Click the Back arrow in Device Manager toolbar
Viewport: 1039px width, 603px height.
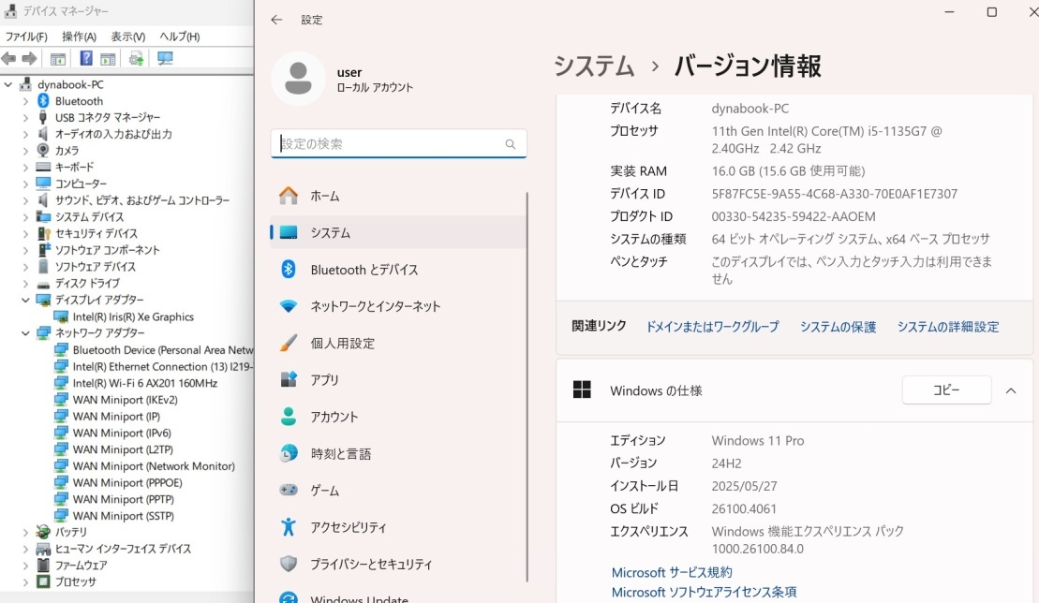coord(9,58)
